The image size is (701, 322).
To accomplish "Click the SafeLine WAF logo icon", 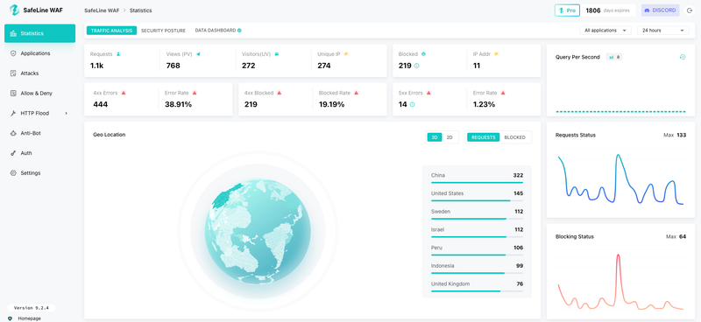I will pyautogui.click(x=14, y=10).
